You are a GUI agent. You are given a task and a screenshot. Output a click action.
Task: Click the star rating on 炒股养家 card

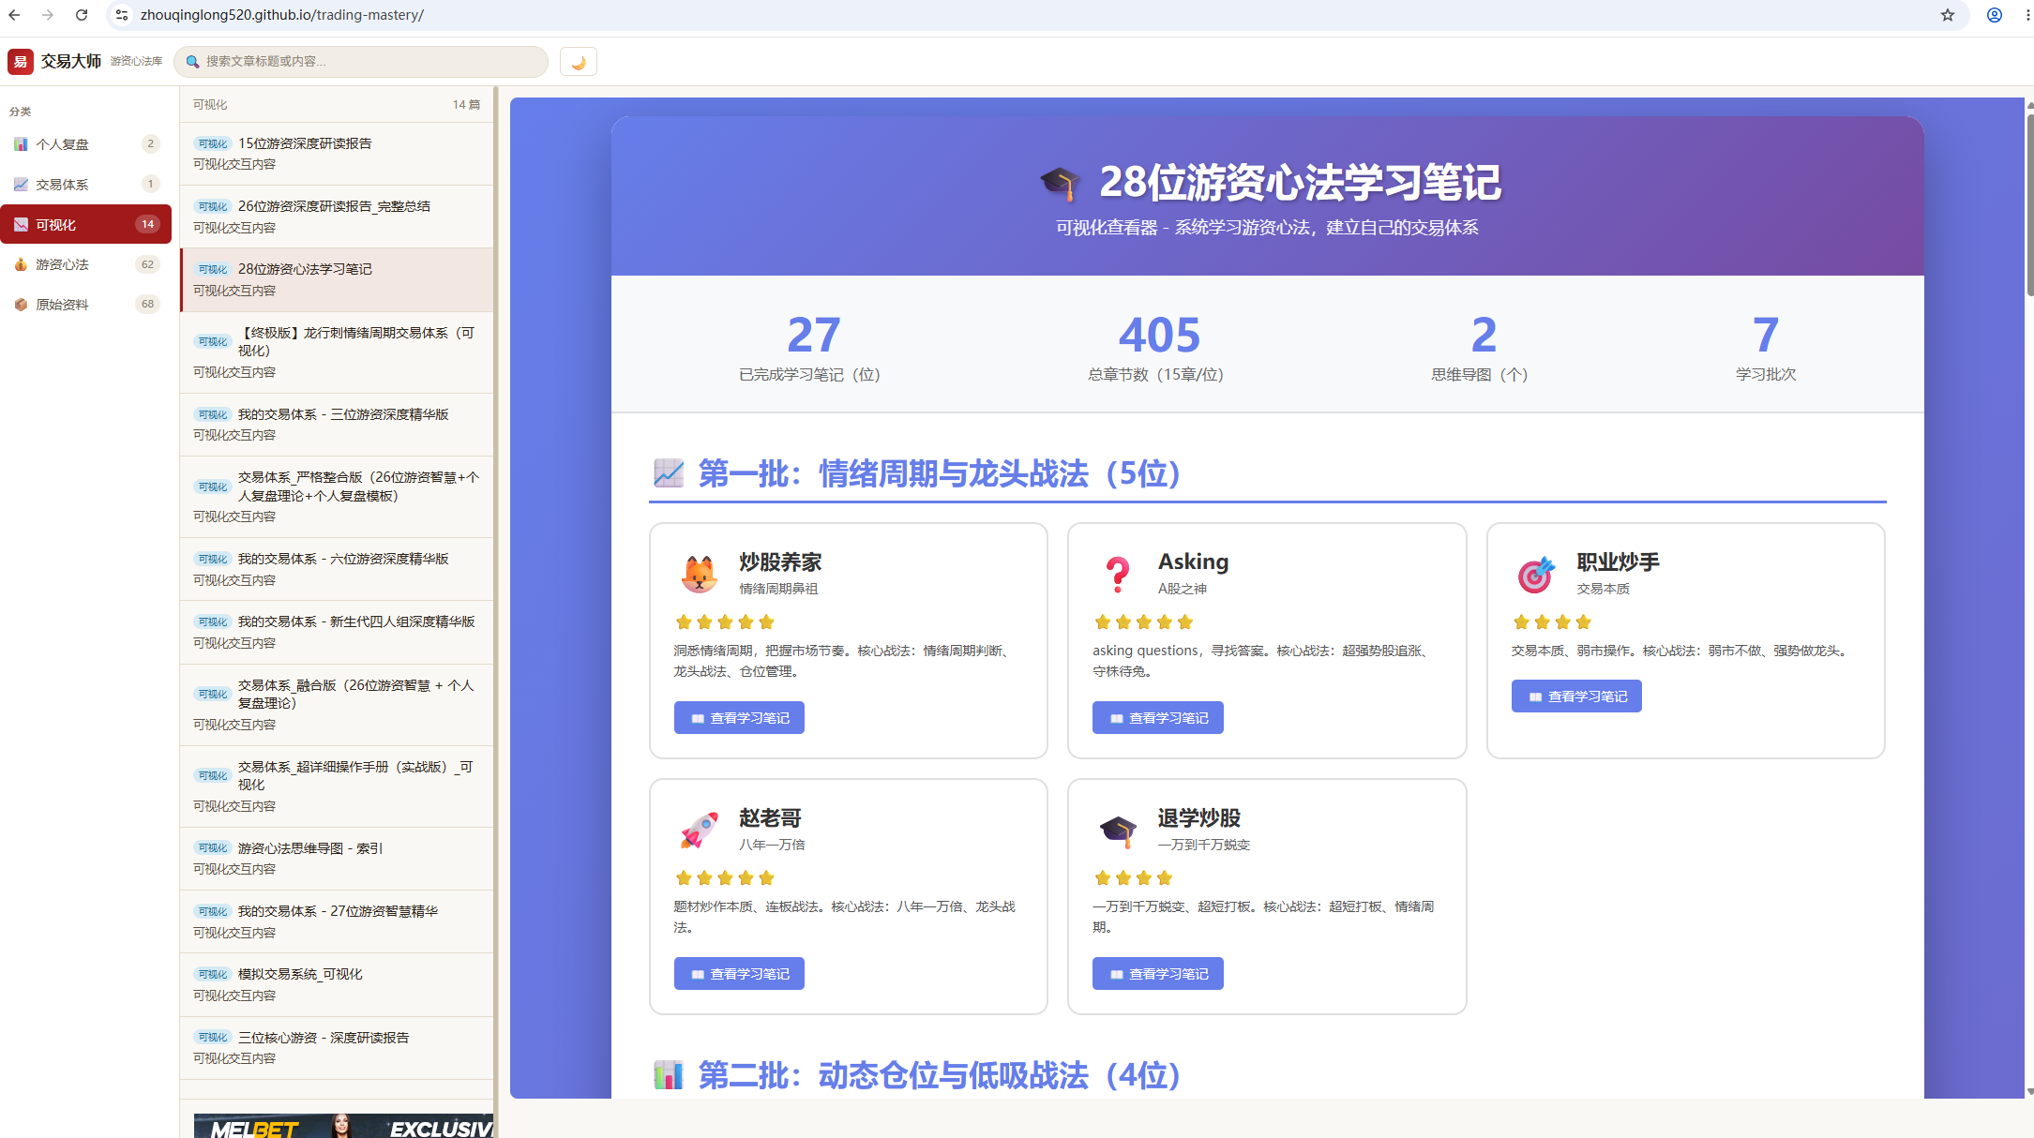tap(725, 622)
